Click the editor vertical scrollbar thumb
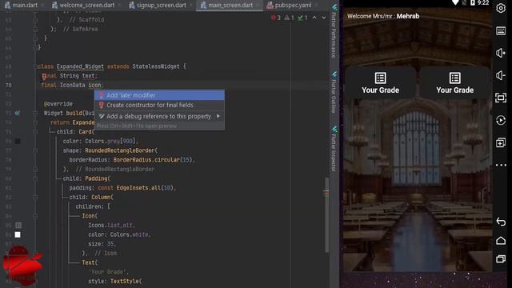Viewport: 512px width, 288px height. coord(326,215)
